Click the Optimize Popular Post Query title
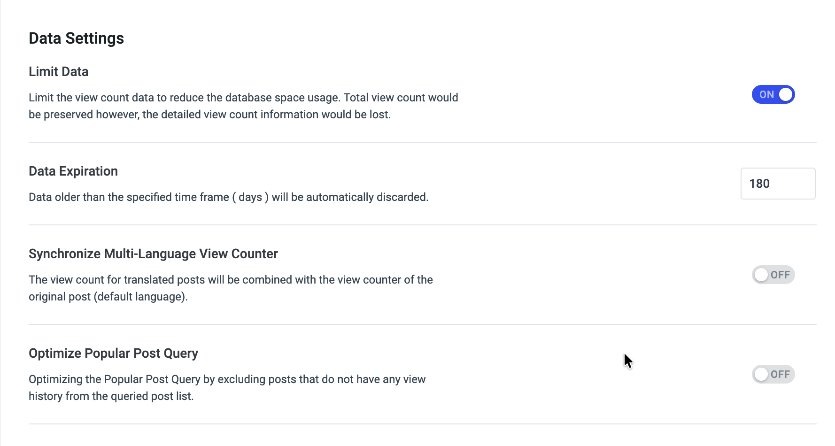Image resolution: width=835 pixels, height=446 pixels. (x=113, y=353)
